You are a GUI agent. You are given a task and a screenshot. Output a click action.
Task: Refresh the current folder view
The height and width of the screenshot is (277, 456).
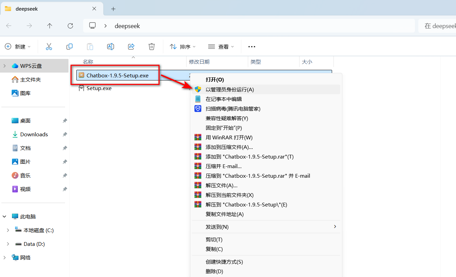(x=71, y=26)
